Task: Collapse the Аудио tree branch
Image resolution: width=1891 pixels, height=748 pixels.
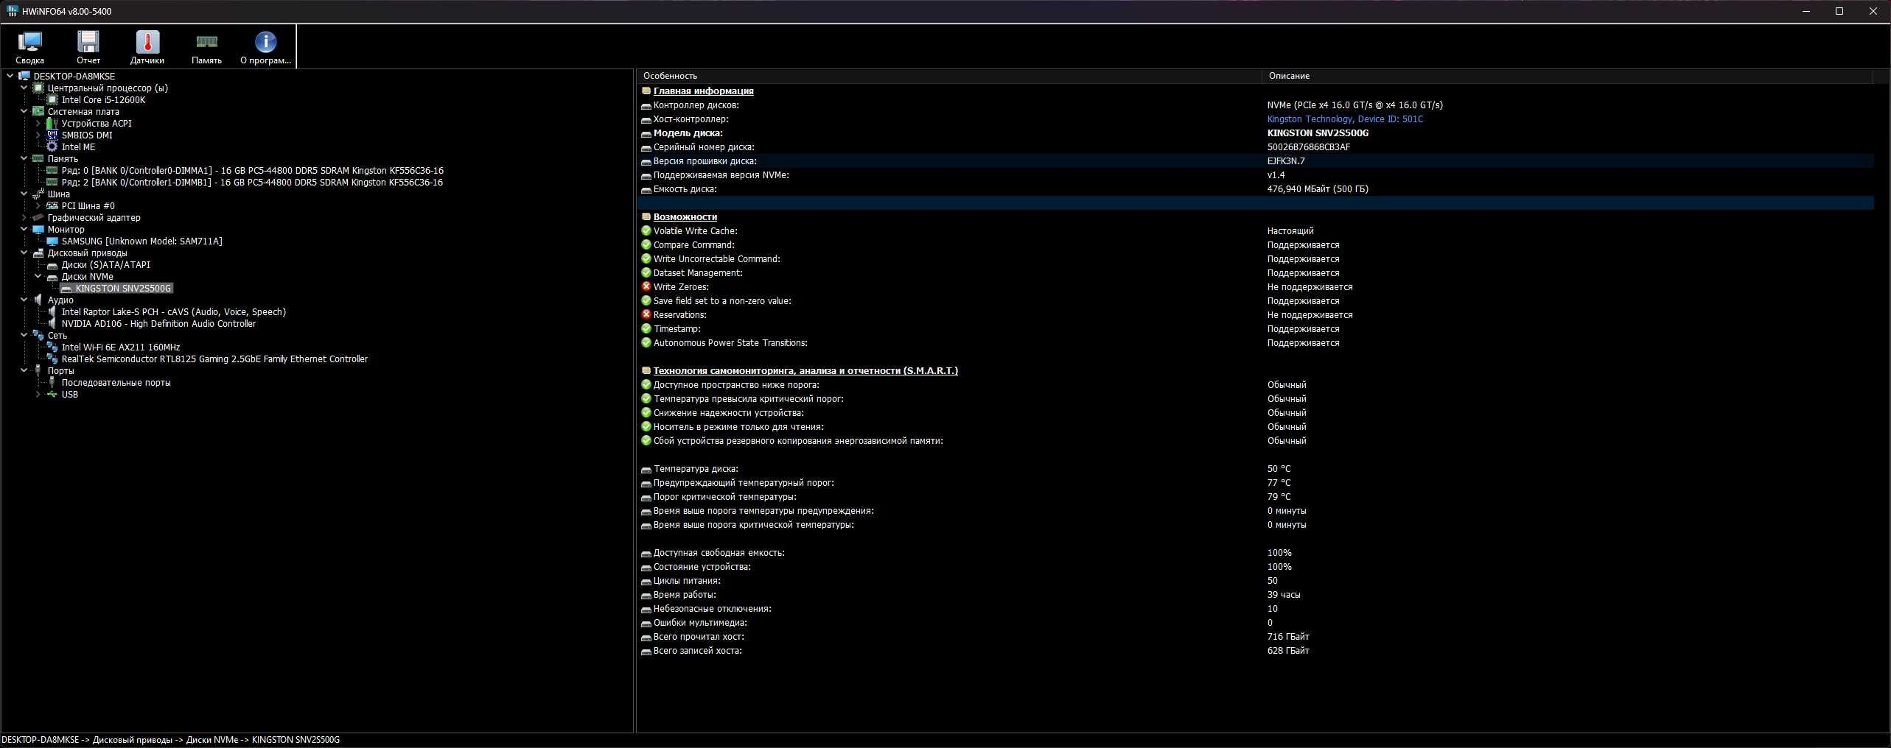Action: (x=24, y=300)
